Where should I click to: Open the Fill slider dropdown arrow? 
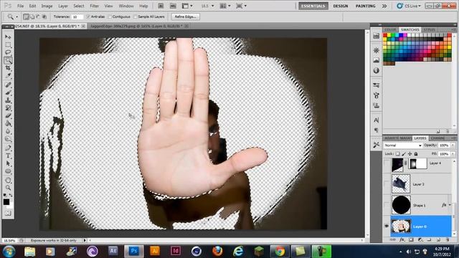[453, 153]
